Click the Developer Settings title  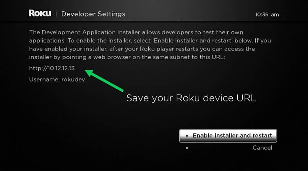tap(93, 14)
